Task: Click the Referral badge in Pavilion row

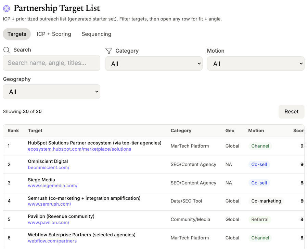Action: pyautogui.click(x=260, y=220)
